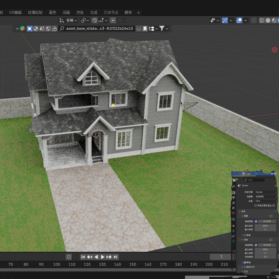Hide the Light object with its eye toggle
The width and height of the screenshot is (279, 279).
(272, 174)
